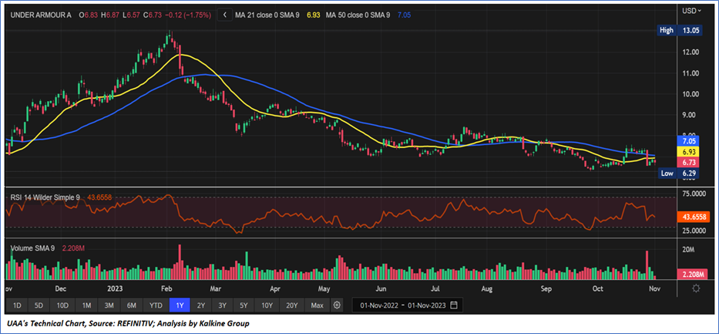Open the date range calendar icon

pyautogui.click(x=454, y=305)
